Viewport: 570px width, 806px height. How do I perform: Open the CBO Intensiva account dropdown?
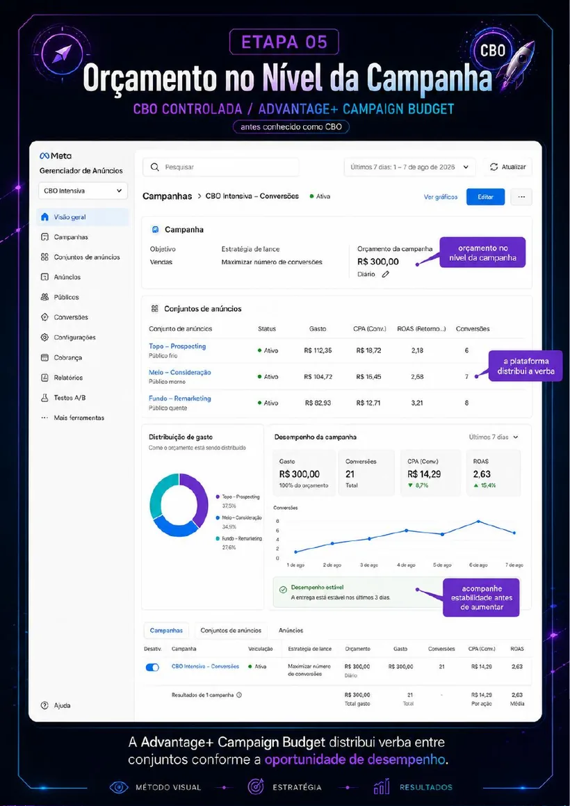pos(83,191)
